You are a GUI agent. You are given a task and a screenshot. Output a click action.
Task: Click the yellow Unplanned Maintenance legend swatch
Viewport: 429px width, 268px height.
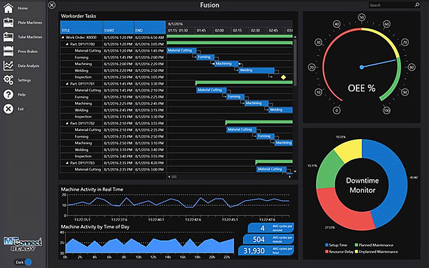coord(356,252)
